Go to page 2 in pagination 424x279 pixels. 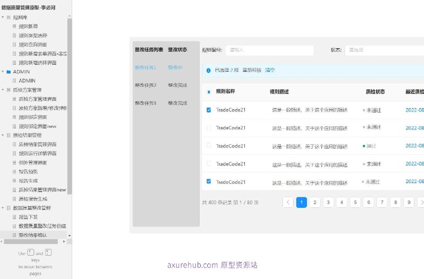315,203
